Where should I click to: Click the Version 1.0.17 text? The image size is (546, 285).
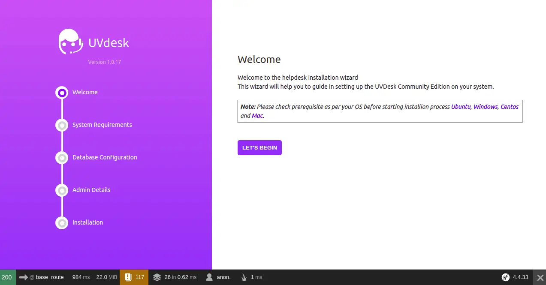click(x=105, y=62)
